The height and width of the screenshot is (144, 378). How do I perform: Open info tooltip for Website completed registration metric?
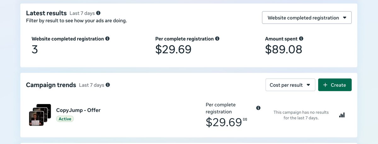point(107,39)
